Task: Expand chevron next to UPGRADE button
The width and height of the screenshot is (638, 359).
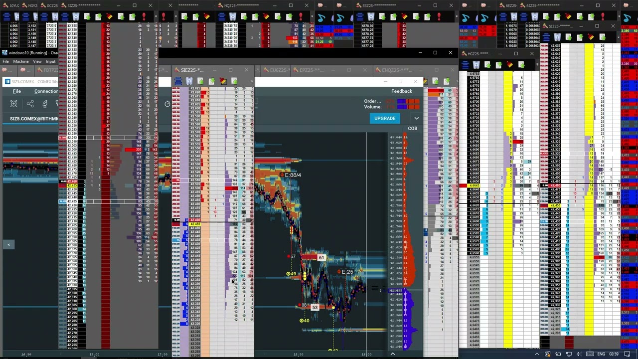Action: (x=416, y=118)
